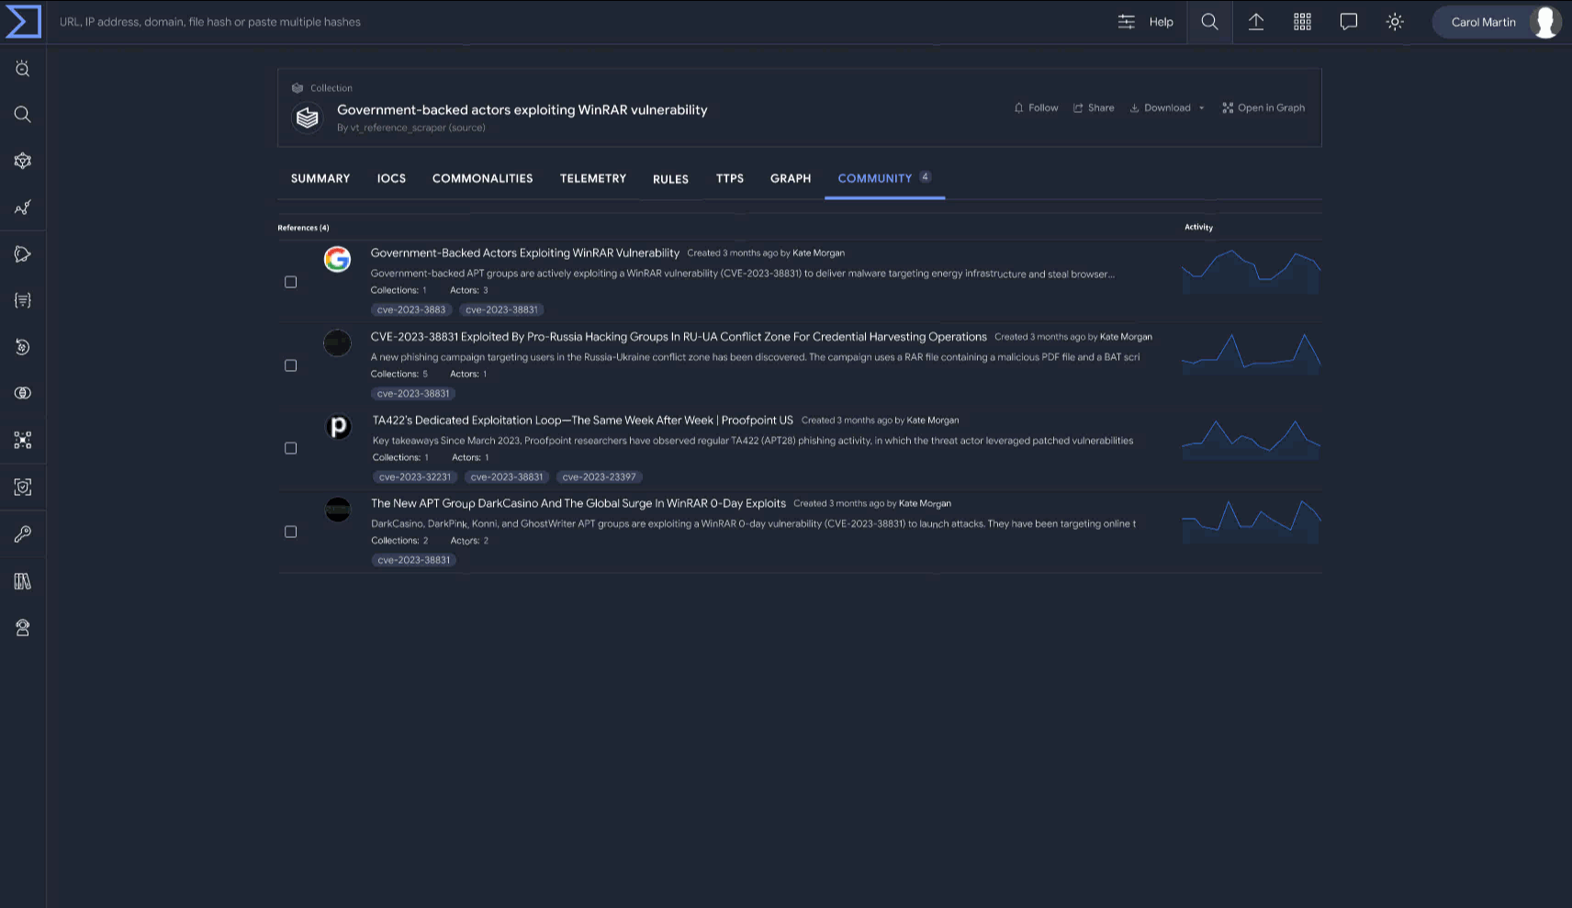
Task: Open the key API sidebar icon
Action: tap(23, 533)
